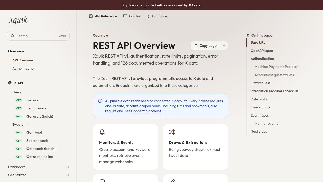
Task: Click the GET badge beside Search tweets
Action: pos(19,141)
